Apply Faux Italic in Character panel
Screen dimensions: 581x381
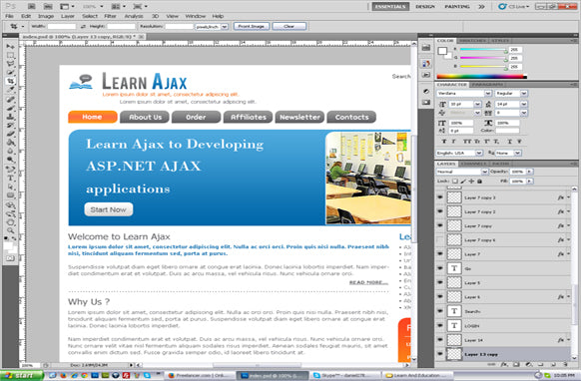(454, 142)
